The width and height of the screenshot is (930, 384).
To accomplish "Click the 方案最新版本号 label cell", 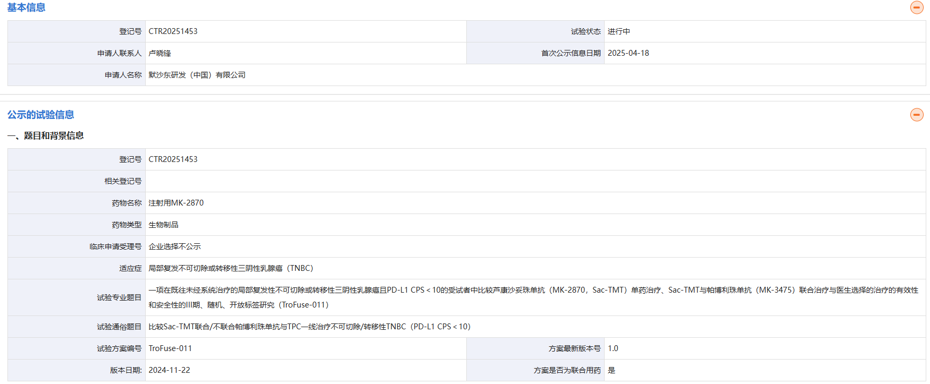I will click(535, 348).
